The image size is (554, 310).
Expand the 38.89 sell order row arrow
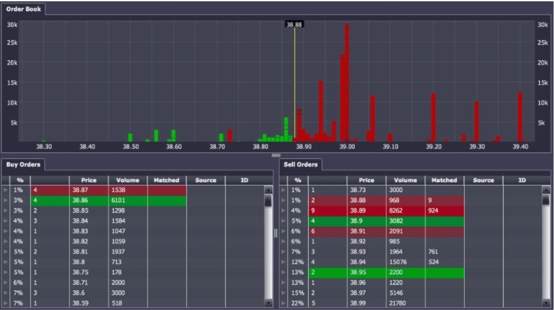coord(283,210)
